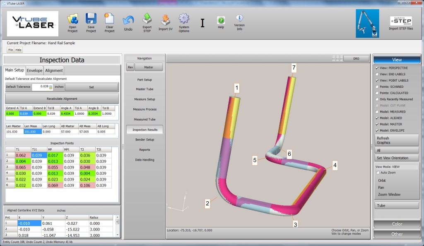Open the File menu

tap(11, 50)
